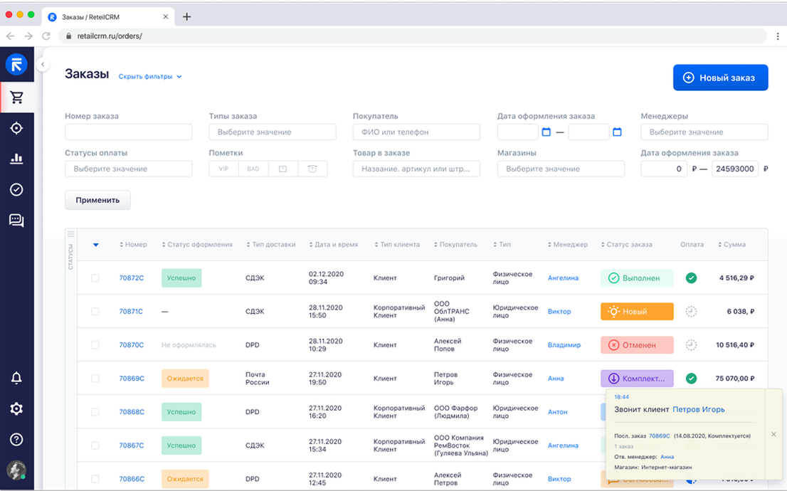Open the target/crosshair sidebar section
The height and width of the screenshot is (491, 787).
point(16,128)
